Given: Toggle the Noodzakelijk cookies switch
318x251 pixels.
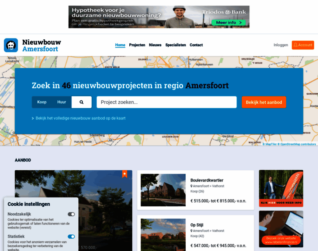Looking at the screenshot, I should [71, 214].
